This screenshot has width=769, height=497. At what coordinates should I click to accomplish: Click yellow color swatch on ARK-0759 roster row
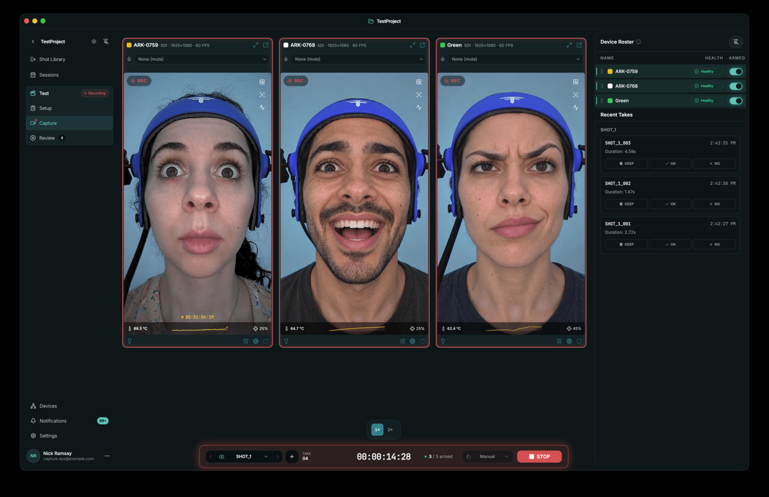coord(610,72)
